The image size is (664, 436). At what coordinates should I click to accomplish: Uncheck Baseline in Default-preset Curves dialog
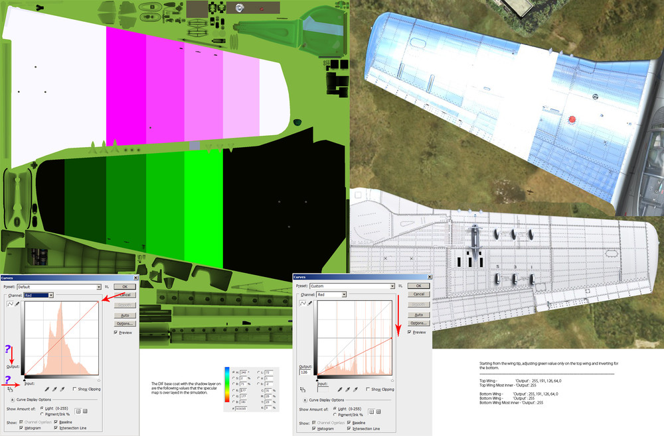(56, 421)
